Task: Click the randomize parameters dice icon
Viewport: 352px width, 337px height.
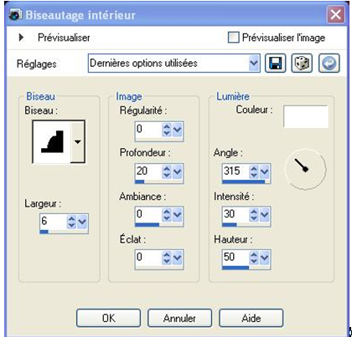Action: 302,64
